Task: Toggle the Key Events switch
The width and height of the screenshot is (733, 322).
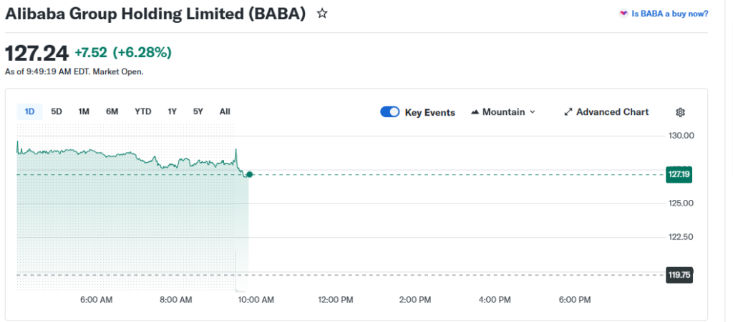Action: [390, 112]
